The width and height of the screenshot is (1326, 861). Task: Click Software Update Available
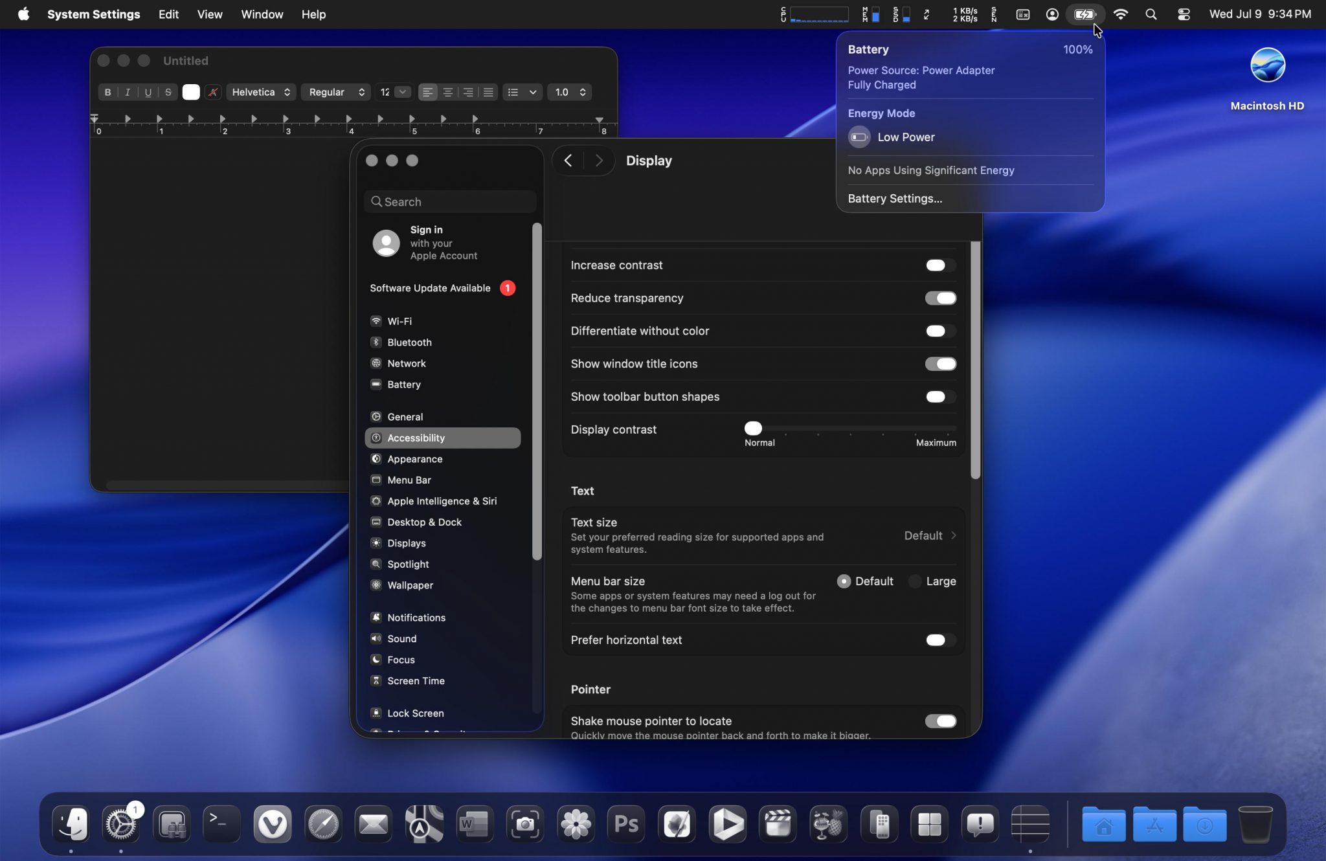(x=431, y=288)
